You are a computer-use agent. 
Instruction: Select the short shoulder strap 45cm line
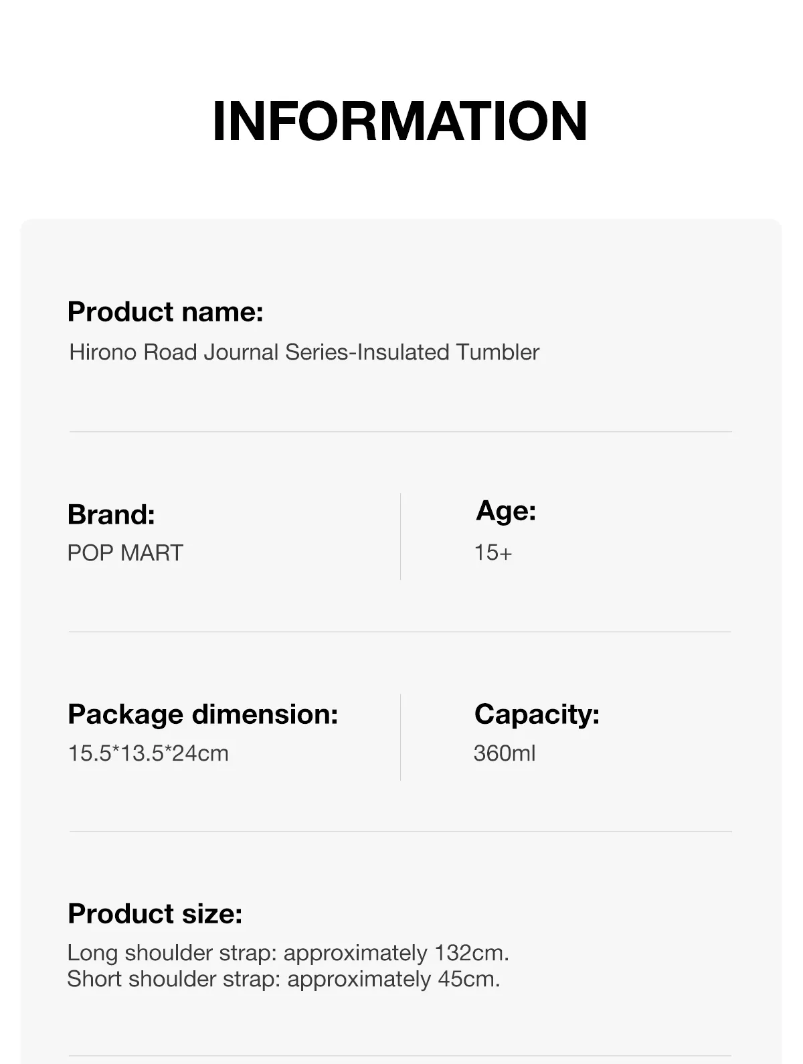pos(284,979)
